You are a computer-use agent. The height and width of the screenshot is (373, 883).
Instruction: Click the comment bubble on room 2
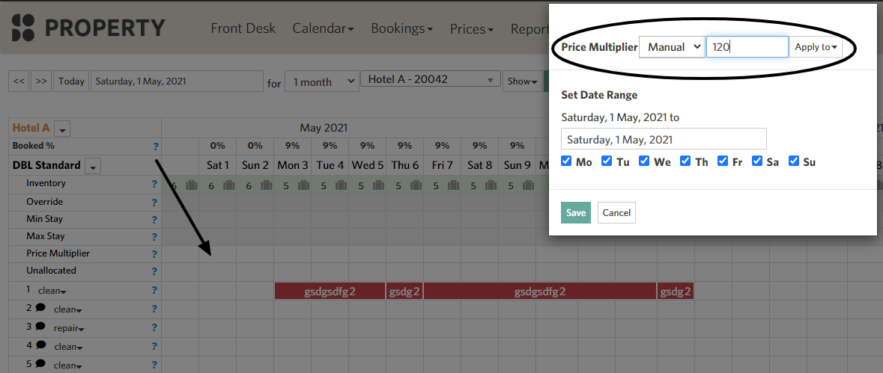[40, 308]
